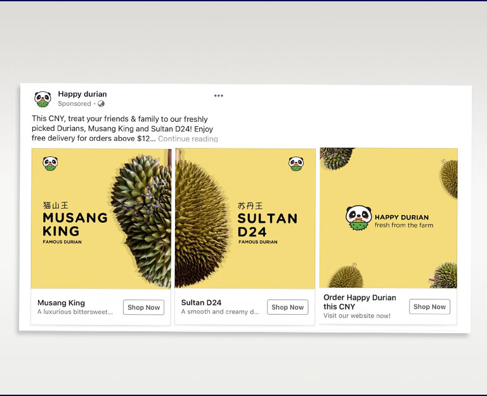The width and height of the screenshot is (487, 396).
Task: Click panda logo on Musang King image
Action: click(51, 164)
